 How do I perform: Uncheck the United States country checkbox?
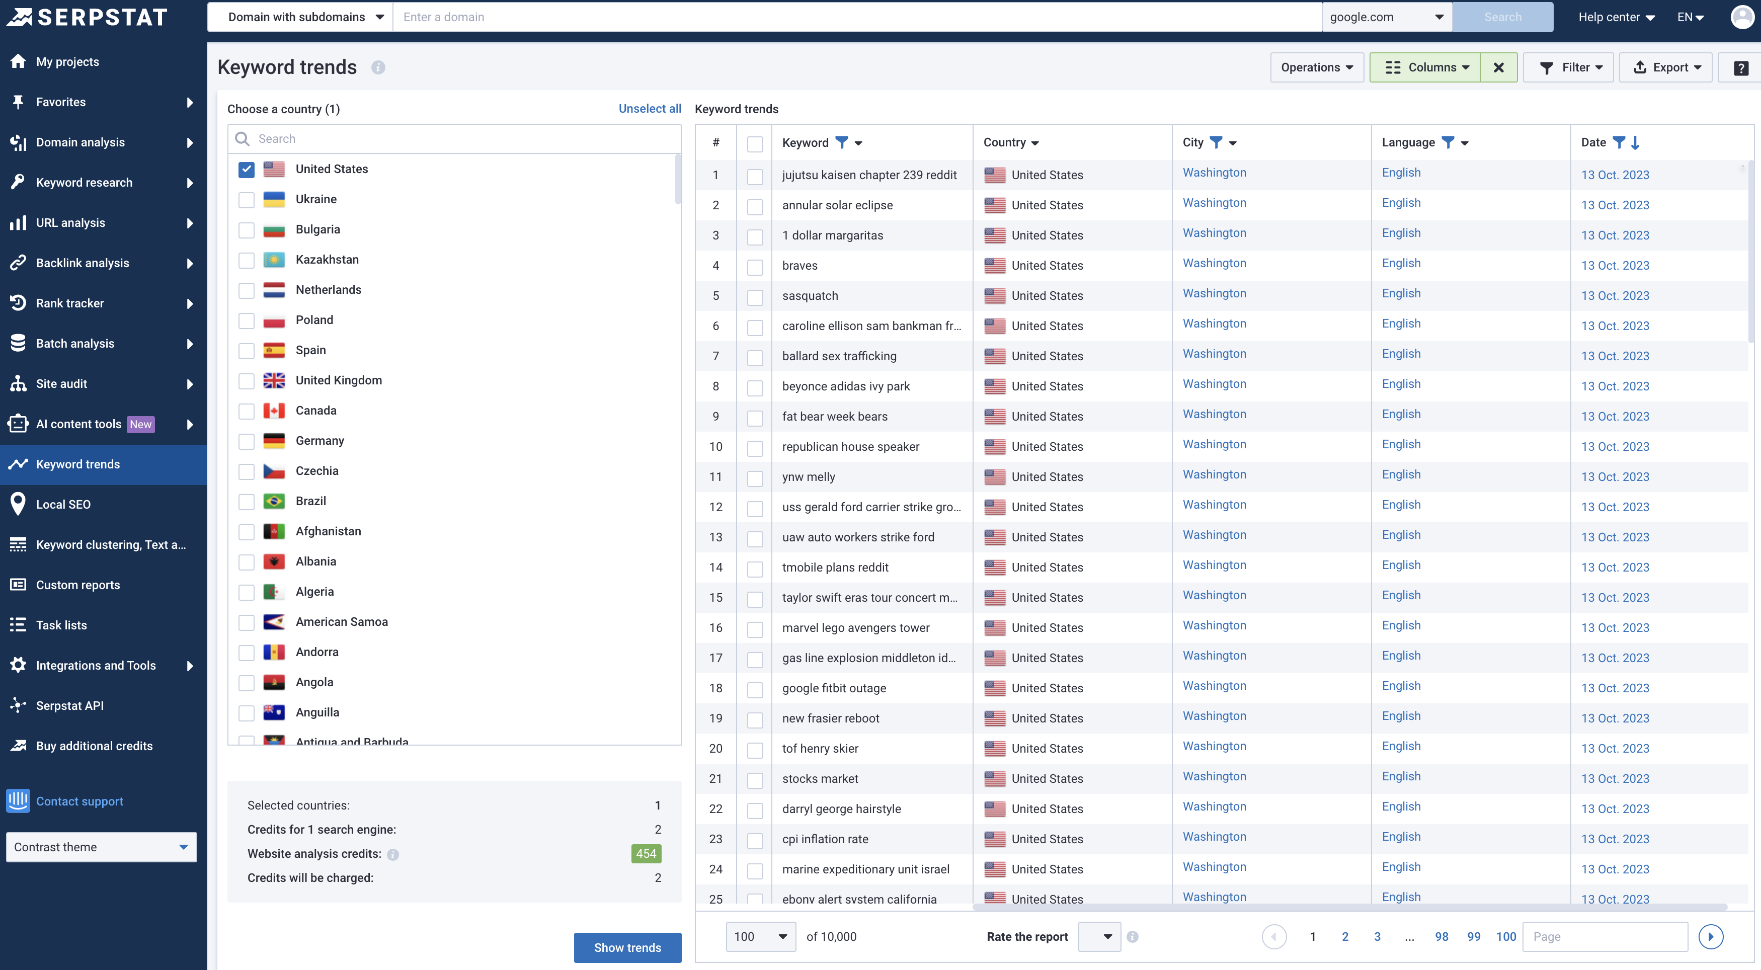click(x=246, y=170)
